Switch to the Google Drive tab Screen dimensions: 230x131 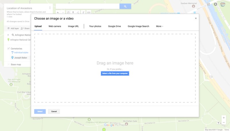click(x=114, y=26)
